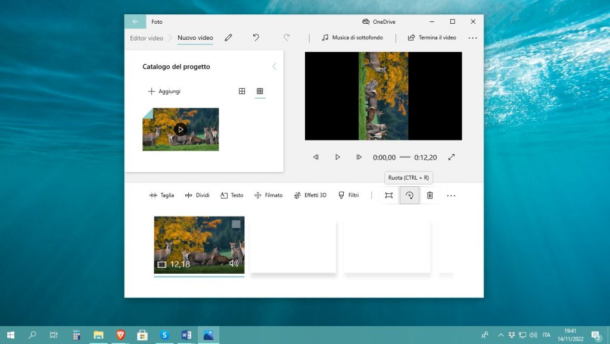The image size is (610, 344).
Task: Open the Filtri tool
Action: 348,195
